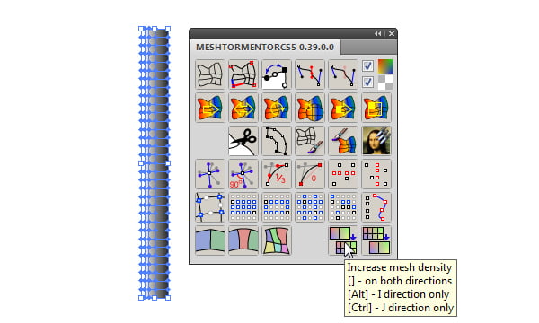Viewport: 539px width, 323px height.
Task: Select the mesh with red corner points icon
Action: tap(243, 74)
